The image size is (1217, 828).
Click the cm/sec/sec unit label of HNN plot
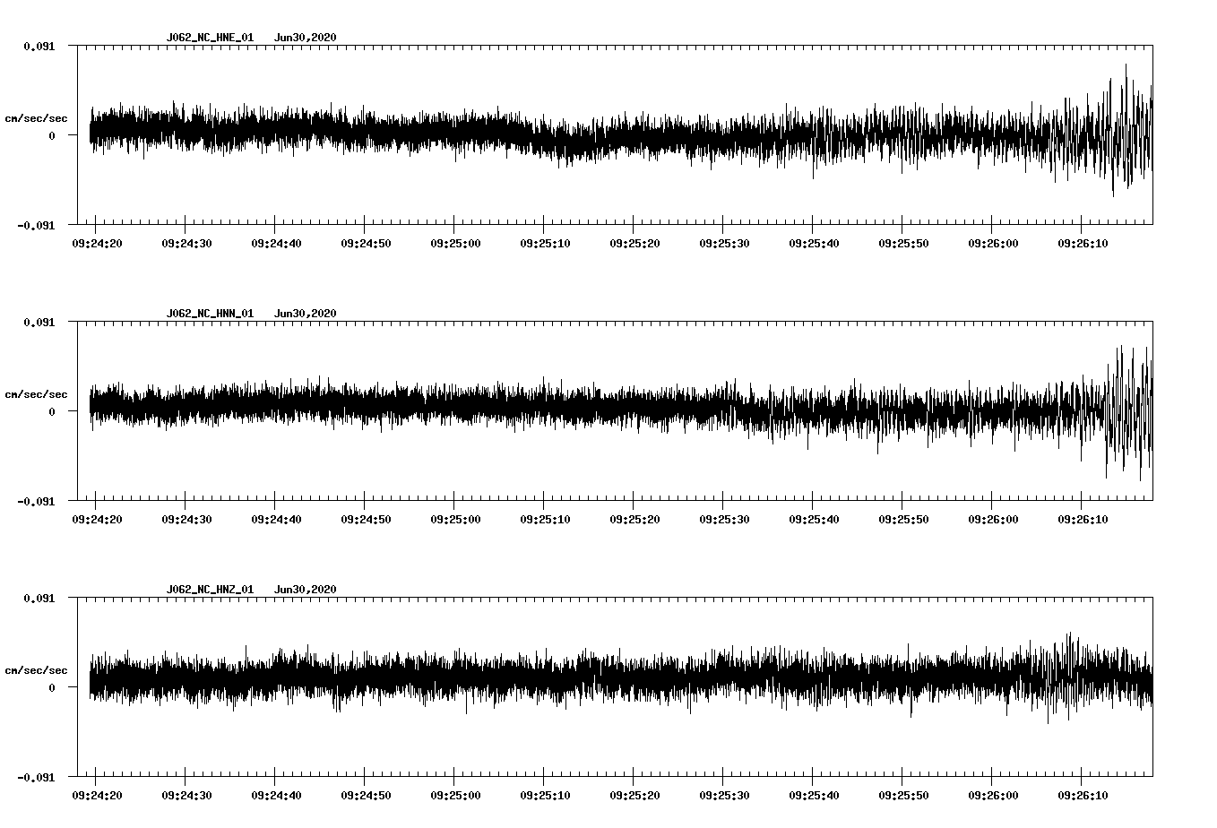[x=36, y=394]
